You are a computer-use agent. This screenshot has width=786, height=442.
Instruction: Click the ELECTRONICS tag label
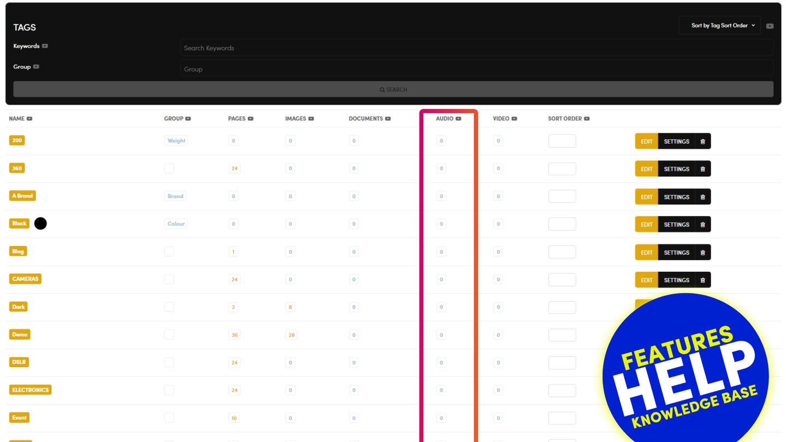point(31,390)
